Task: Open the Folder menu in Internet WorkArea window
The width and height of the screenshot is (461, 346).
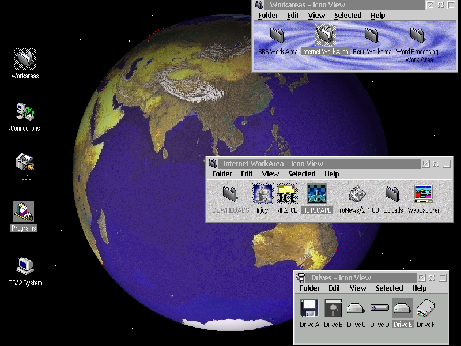Action: click(222, 174)
